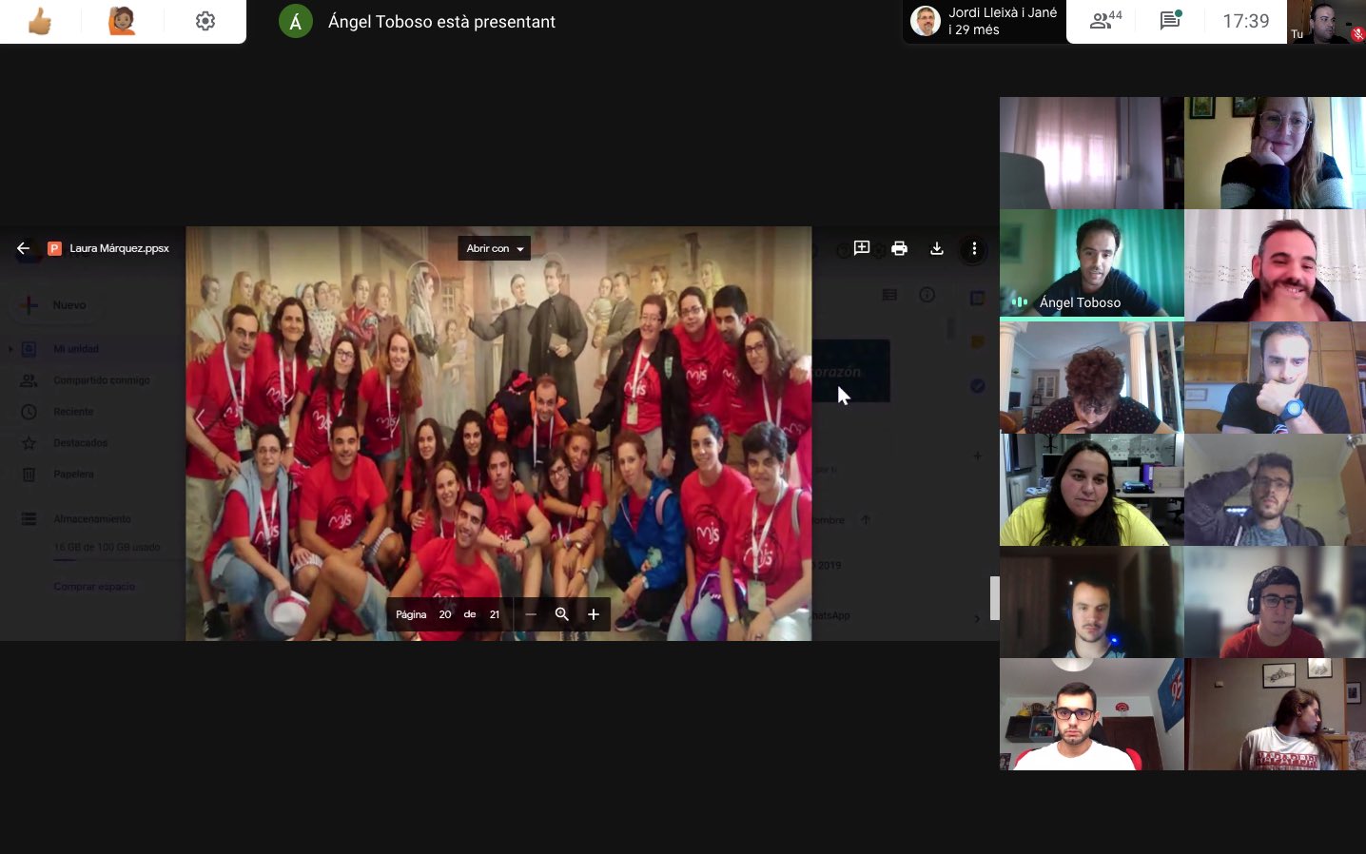Expand the Mi unidad tree arrow
Image resolution: width=1366 pixels, height=854 pixels.
tap(10, 349)
